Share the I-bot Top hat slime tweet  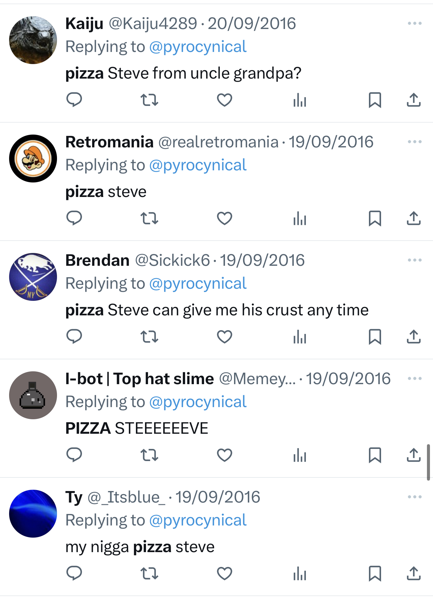[x=413, y=455]
